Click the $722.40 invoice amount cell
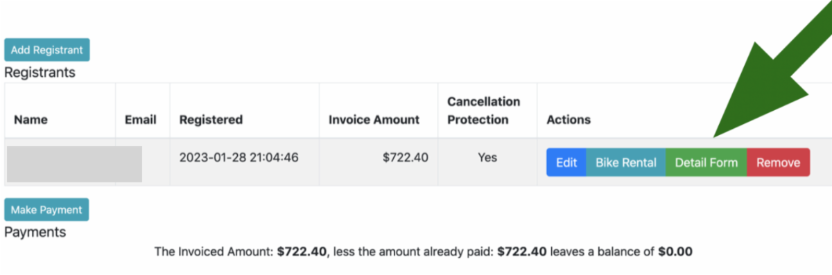Screen dimensions: 832x275 coord(406,157)
